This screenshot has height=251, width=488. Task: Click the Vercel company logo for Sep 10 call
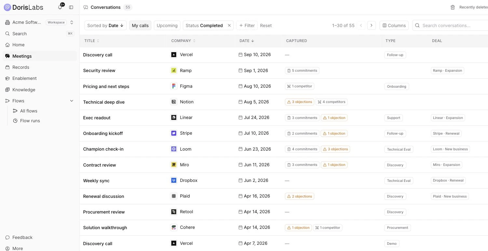174,55
